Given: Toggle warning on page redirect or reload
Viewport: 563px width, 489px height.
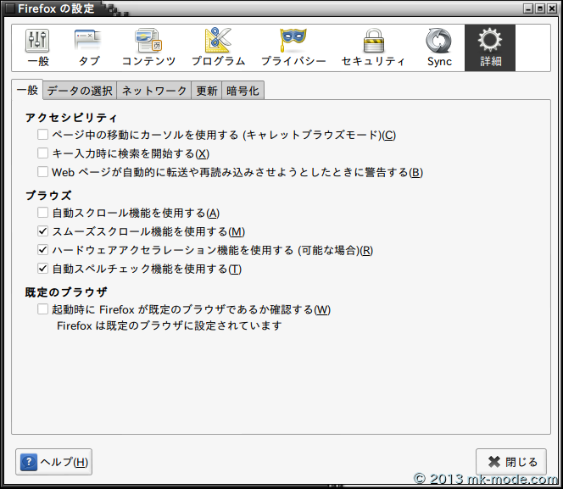Looking at the screenshot, I should [43, 172].
